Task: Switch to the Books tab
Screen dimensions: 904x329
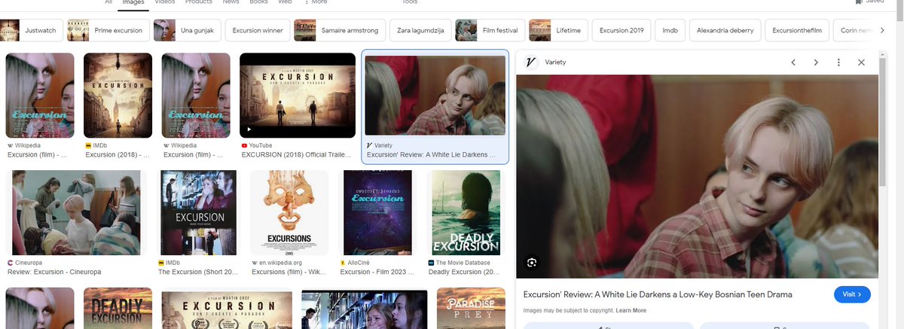Action: coord(258,2)
